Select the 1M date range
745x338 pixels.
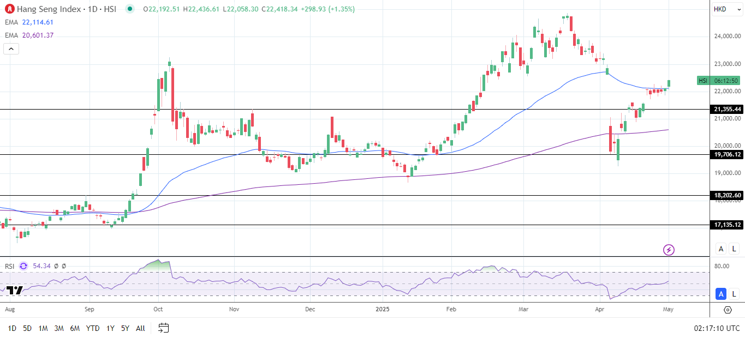point(43,328)
